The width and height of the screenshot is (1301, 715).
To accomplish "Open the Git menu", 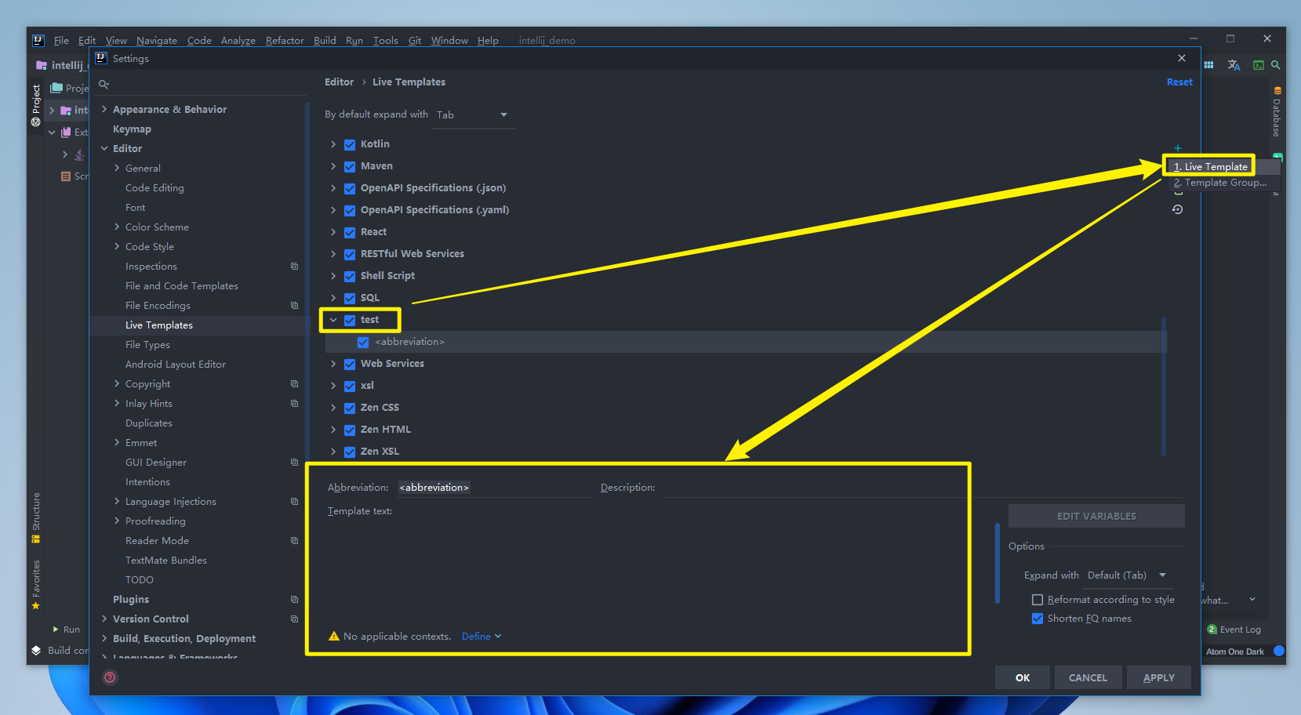I will click(x=415, y=41).
